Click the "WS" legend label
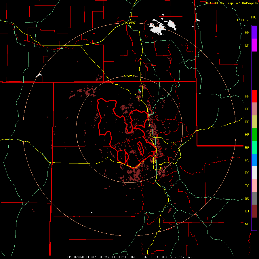 [247, 160]
